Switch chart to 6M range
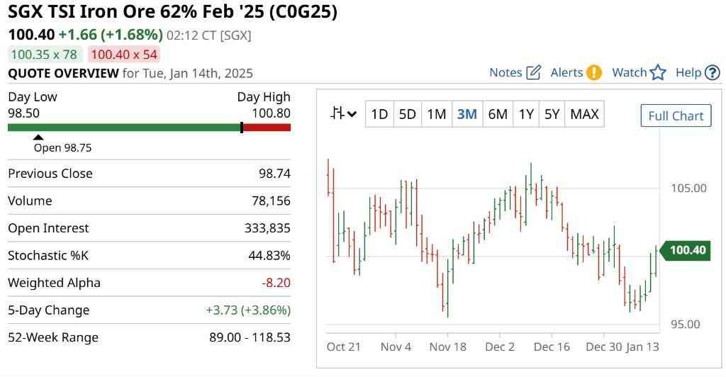The height and width of the screenshot is (377, 726). coord(498,114)
